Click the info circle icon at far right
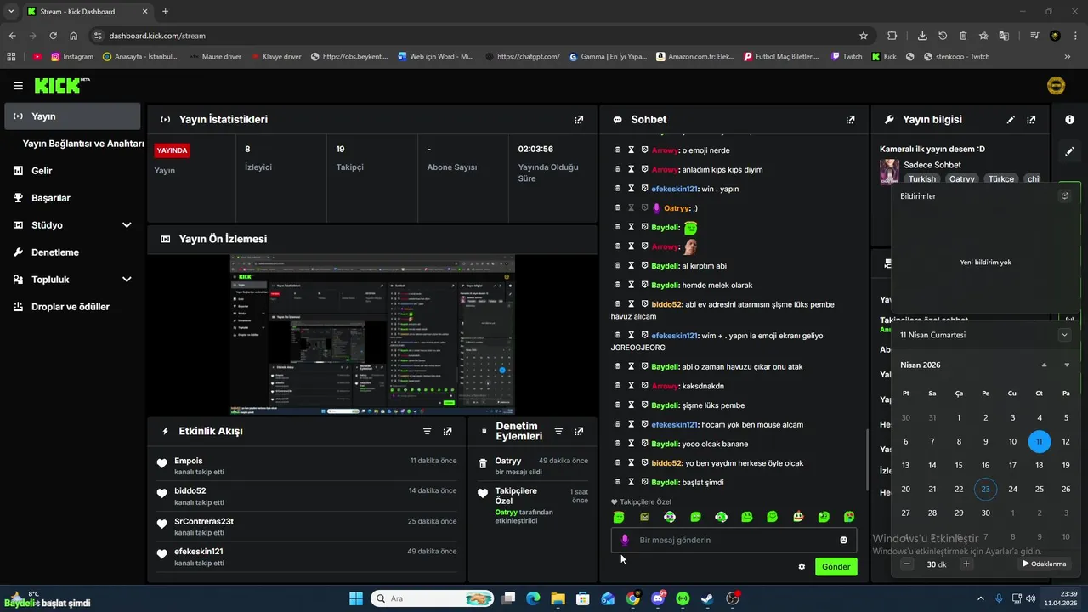1088x612 pixels. (x=1070, y=120)
